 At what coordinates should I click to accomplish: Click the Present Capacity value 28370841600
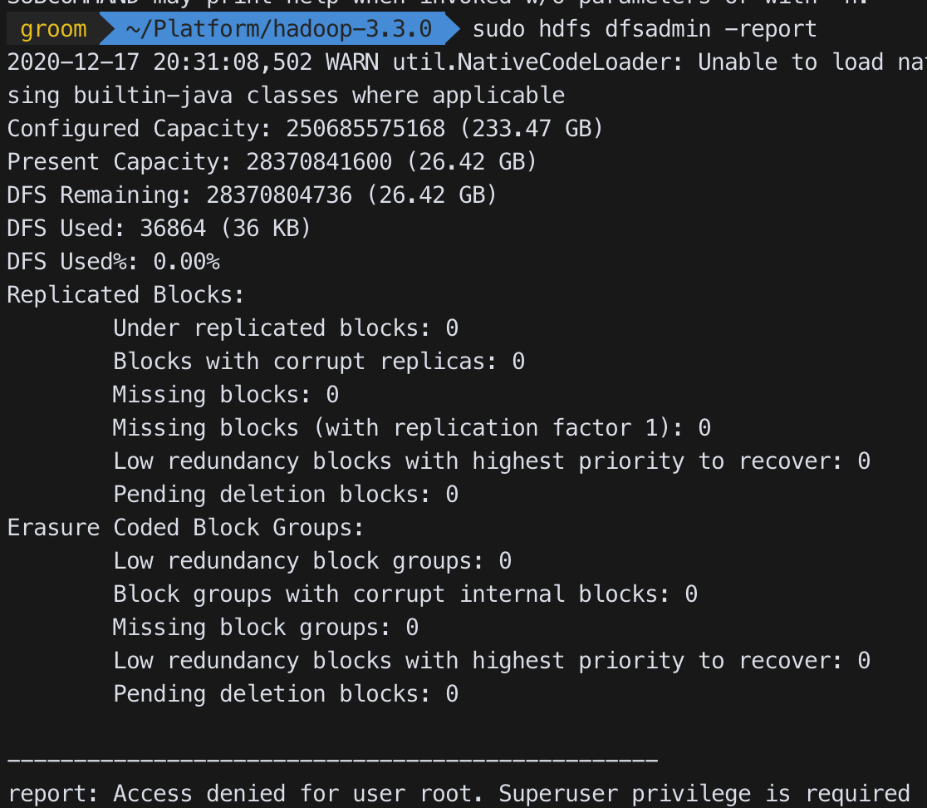point(319,161)
